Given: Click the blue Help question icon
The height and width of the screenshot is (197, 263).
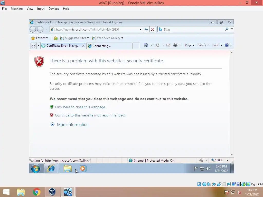Looking at the screenshot, I should pyautogui.click(x=227, y=45).
